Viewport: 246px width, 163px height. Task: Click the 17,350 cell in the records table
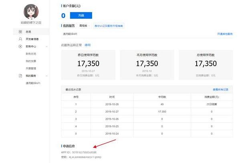pyautogui.click(x=162, y=112)
